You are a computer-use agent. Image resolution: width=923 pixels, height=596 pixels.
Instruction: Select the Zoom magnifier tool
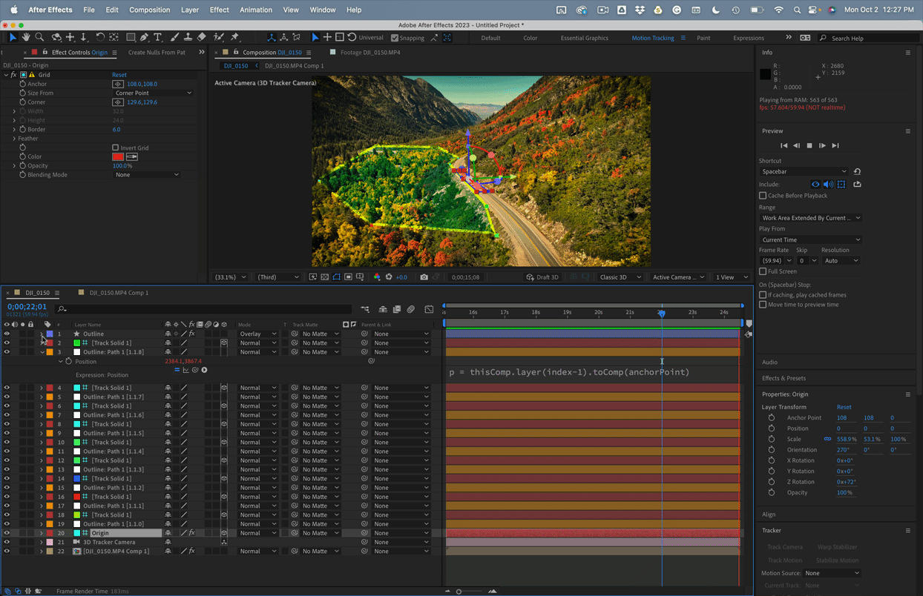(39, 37)
